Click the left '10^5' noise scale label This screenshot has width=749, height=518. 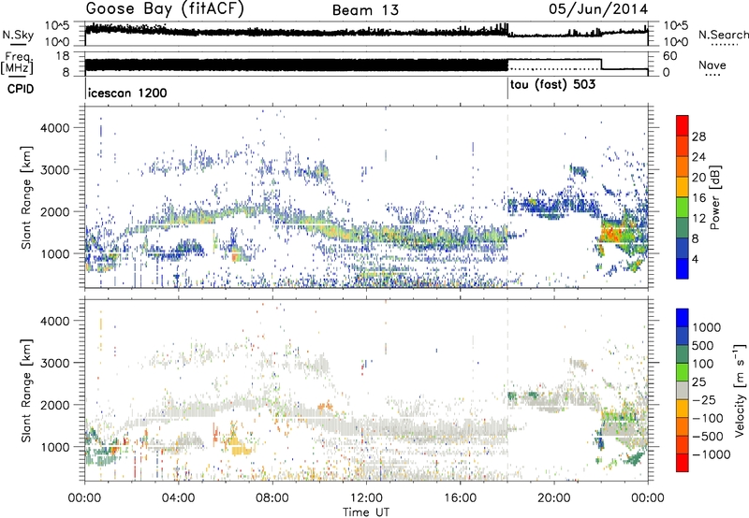tap(57, 26)
